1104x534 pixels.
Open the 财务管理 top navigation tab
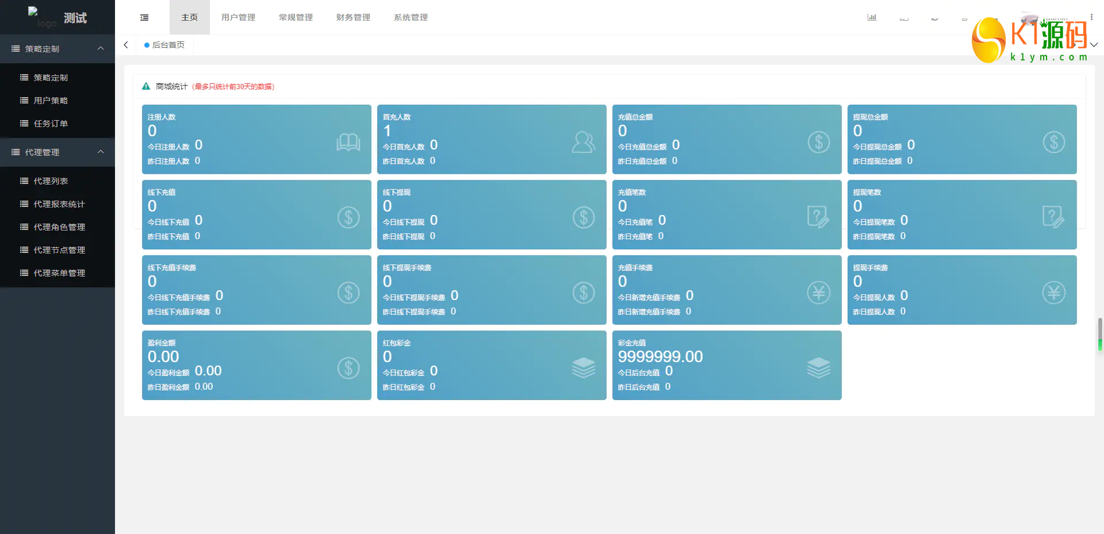354,17
